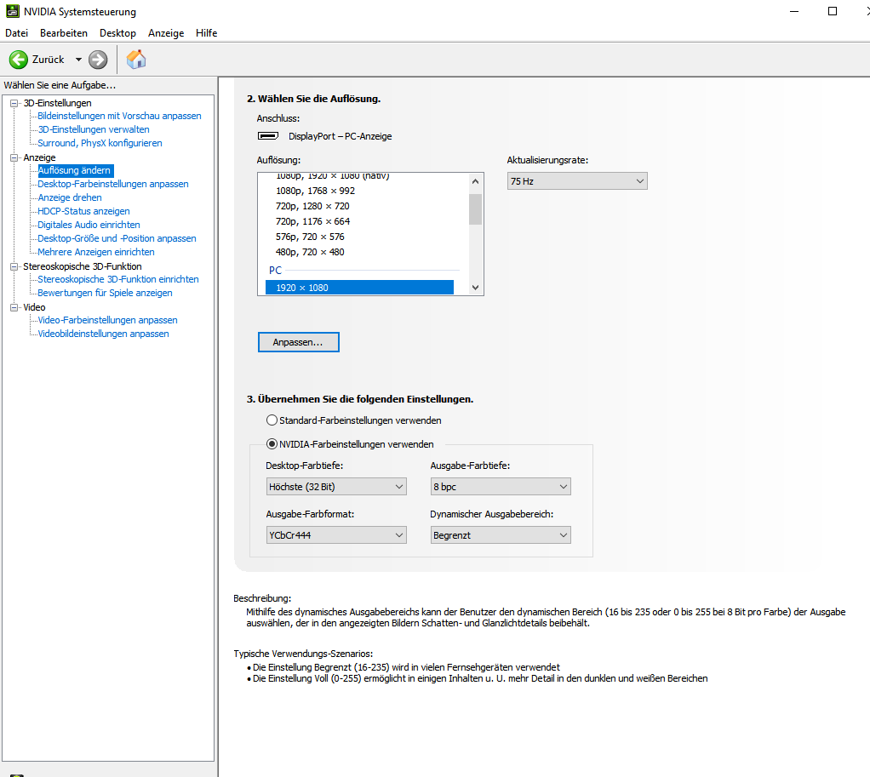Open Mehrere Anzeigen einrichten
Screen dimensions: 870x777
[x=96, y=252]
